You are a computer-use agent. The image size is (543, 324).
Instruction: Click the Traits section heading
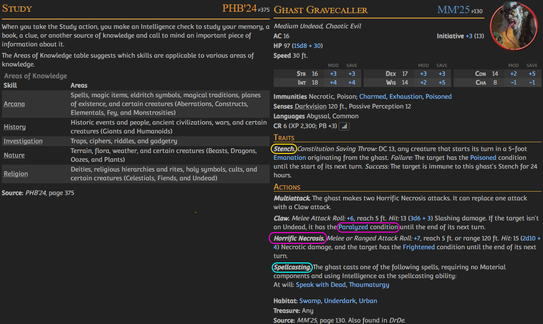click(284, 138)
